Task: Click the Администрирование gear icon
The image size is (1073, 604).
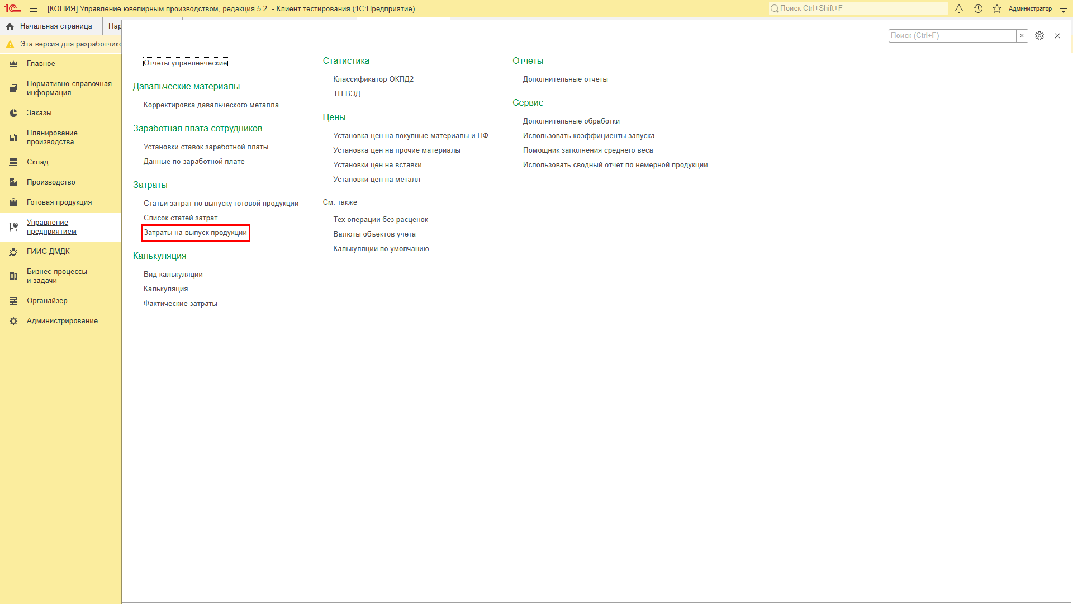Action: click(x=13, y=321)
